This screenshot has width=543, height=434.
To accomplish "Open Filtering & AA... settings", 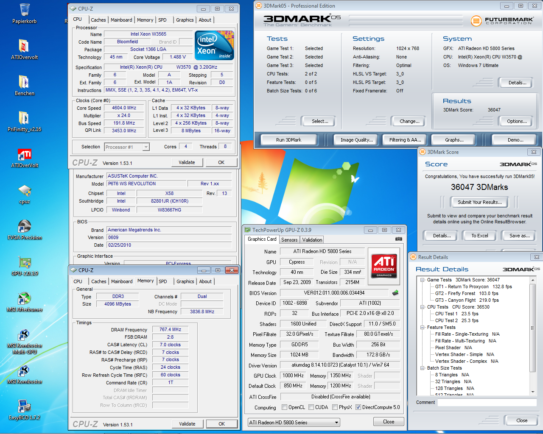I will click(x=405, y=140).
